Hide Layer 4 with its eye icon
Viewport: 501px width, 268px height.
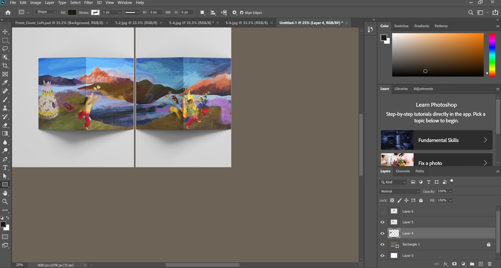pos(382,233)
